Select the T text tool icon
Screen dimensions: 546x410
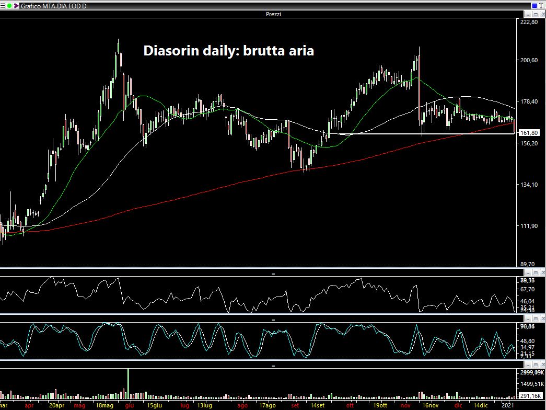coord(541,6)
